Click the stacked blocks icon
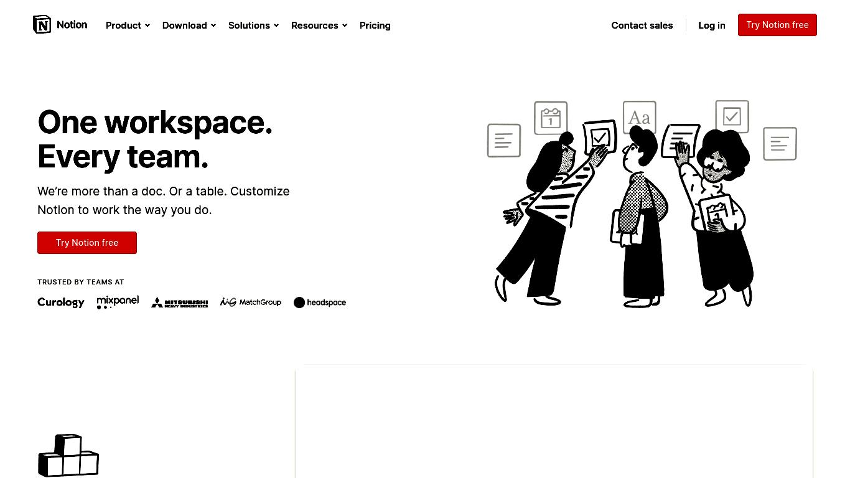The image size is (850, 478). (68, 456)
